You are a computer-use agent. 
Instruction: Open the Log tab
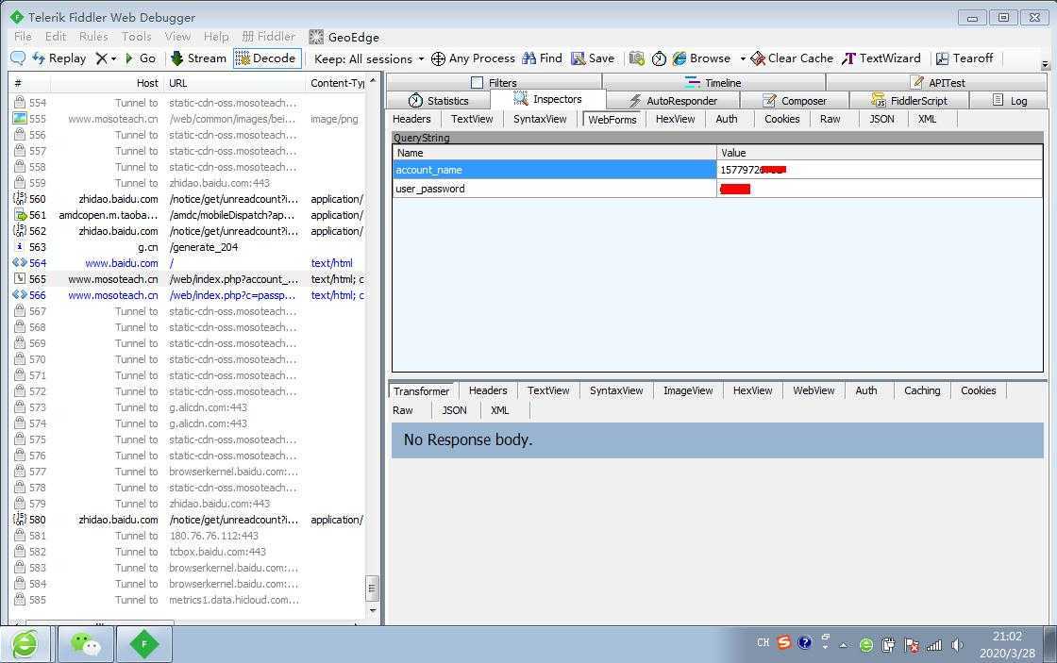pyautogui.click(x=1009, y=100)
